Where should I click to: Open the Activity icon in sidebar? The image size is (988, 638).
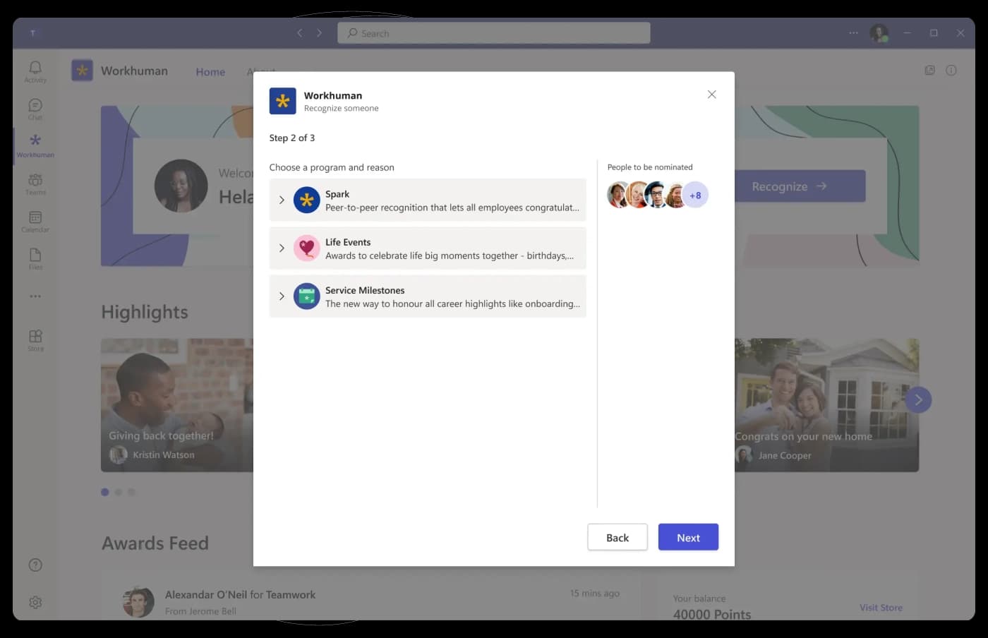click(35, 71)
